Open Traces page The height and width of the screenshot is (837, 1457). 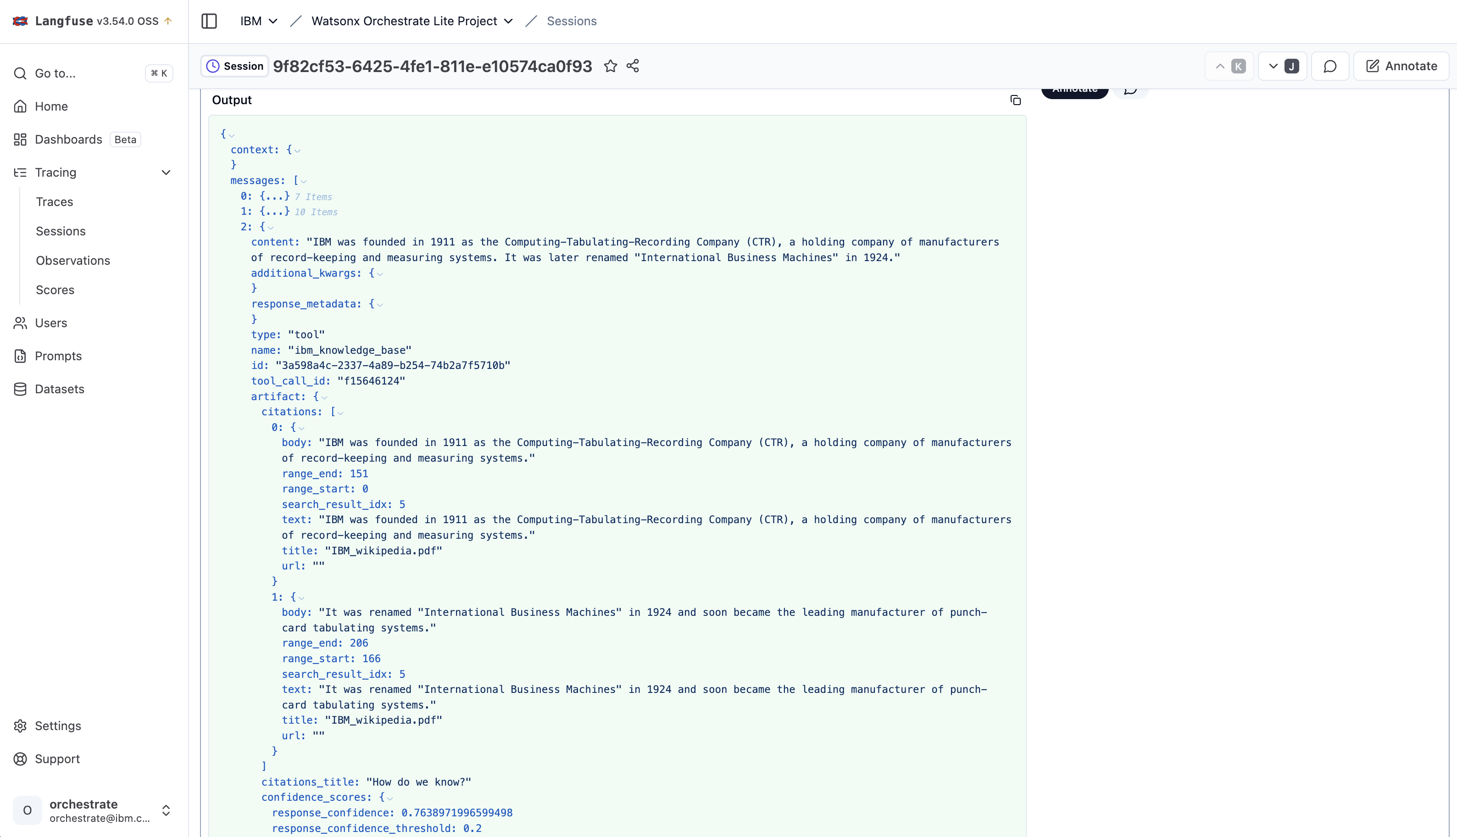coord(55,202)
